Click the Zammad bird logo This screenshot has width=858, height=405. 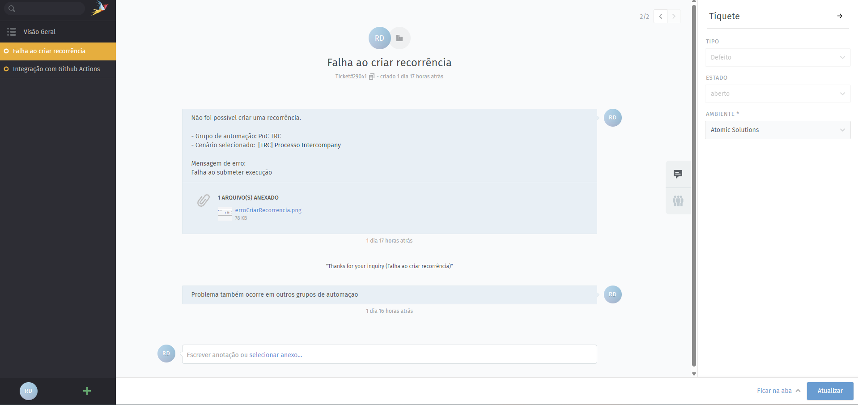click(x=100, y=9)
